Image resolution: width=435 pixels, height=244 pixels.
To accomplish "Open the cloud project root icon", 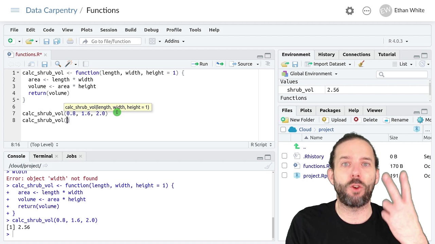I will [292, 129].
